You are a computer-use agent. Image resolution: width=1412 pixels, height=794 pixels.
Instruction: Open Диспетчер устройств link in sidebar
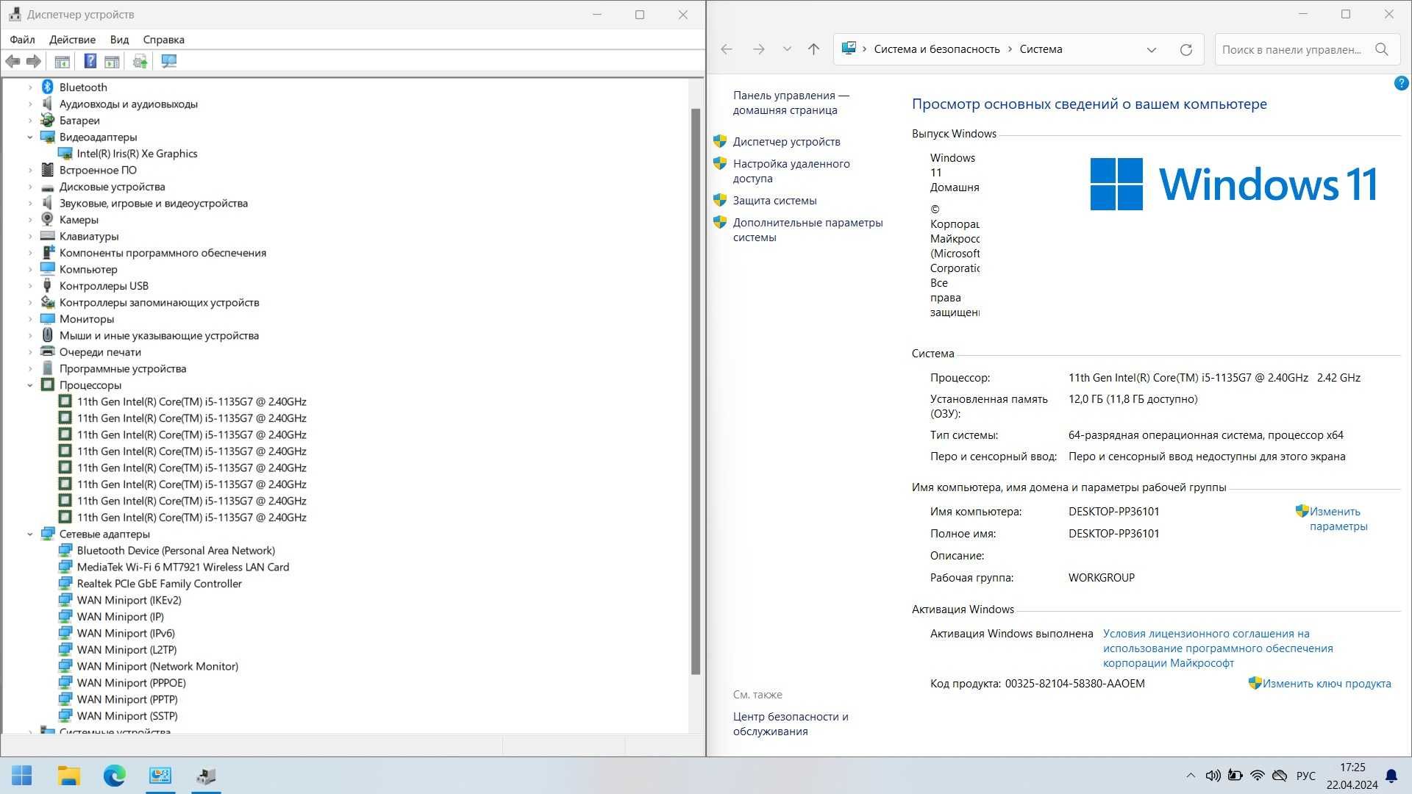pyautogui.click(x=786, y=142)
